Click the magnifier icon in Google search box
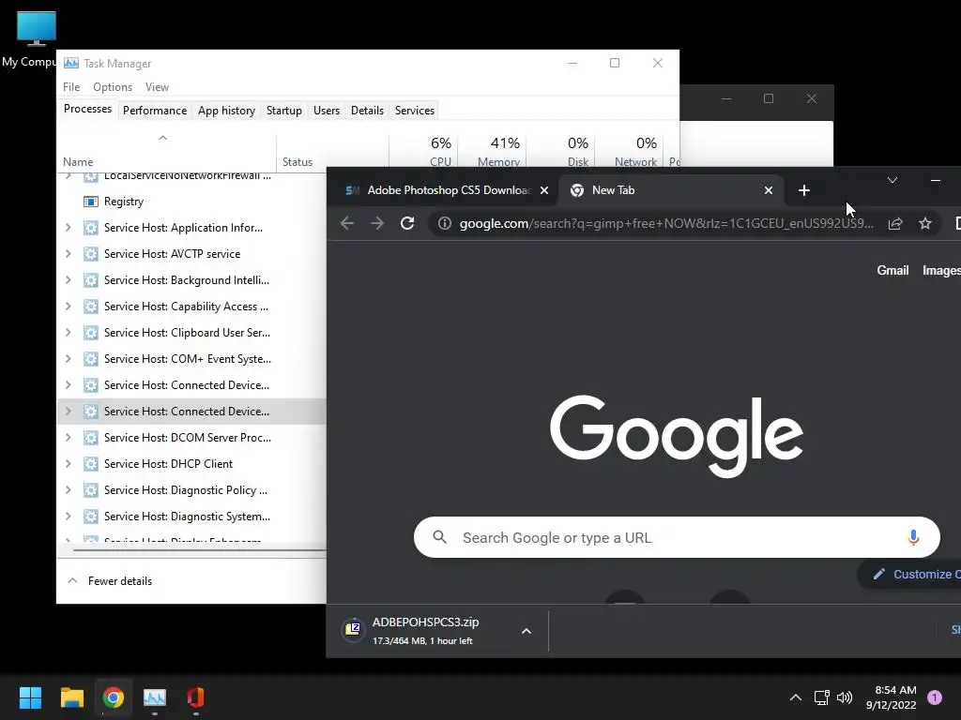Screen dimensions: 961x720 tap(439, 537)
